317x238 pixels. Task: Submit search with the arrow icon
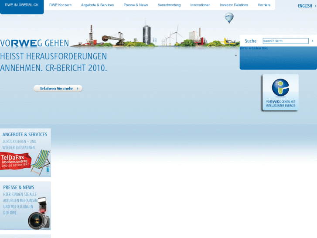point(312,41)
